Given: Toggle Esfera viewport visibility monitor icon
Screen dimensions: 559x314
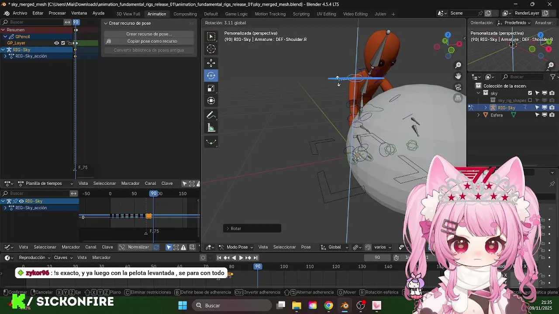Looking at the screenshot, I should tap(545, 115).
